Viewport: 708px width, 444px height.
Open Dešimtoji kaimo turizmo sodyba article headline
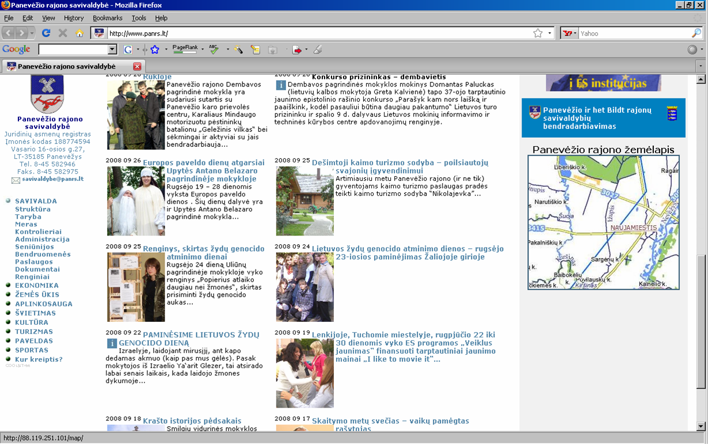pos(400,167)
